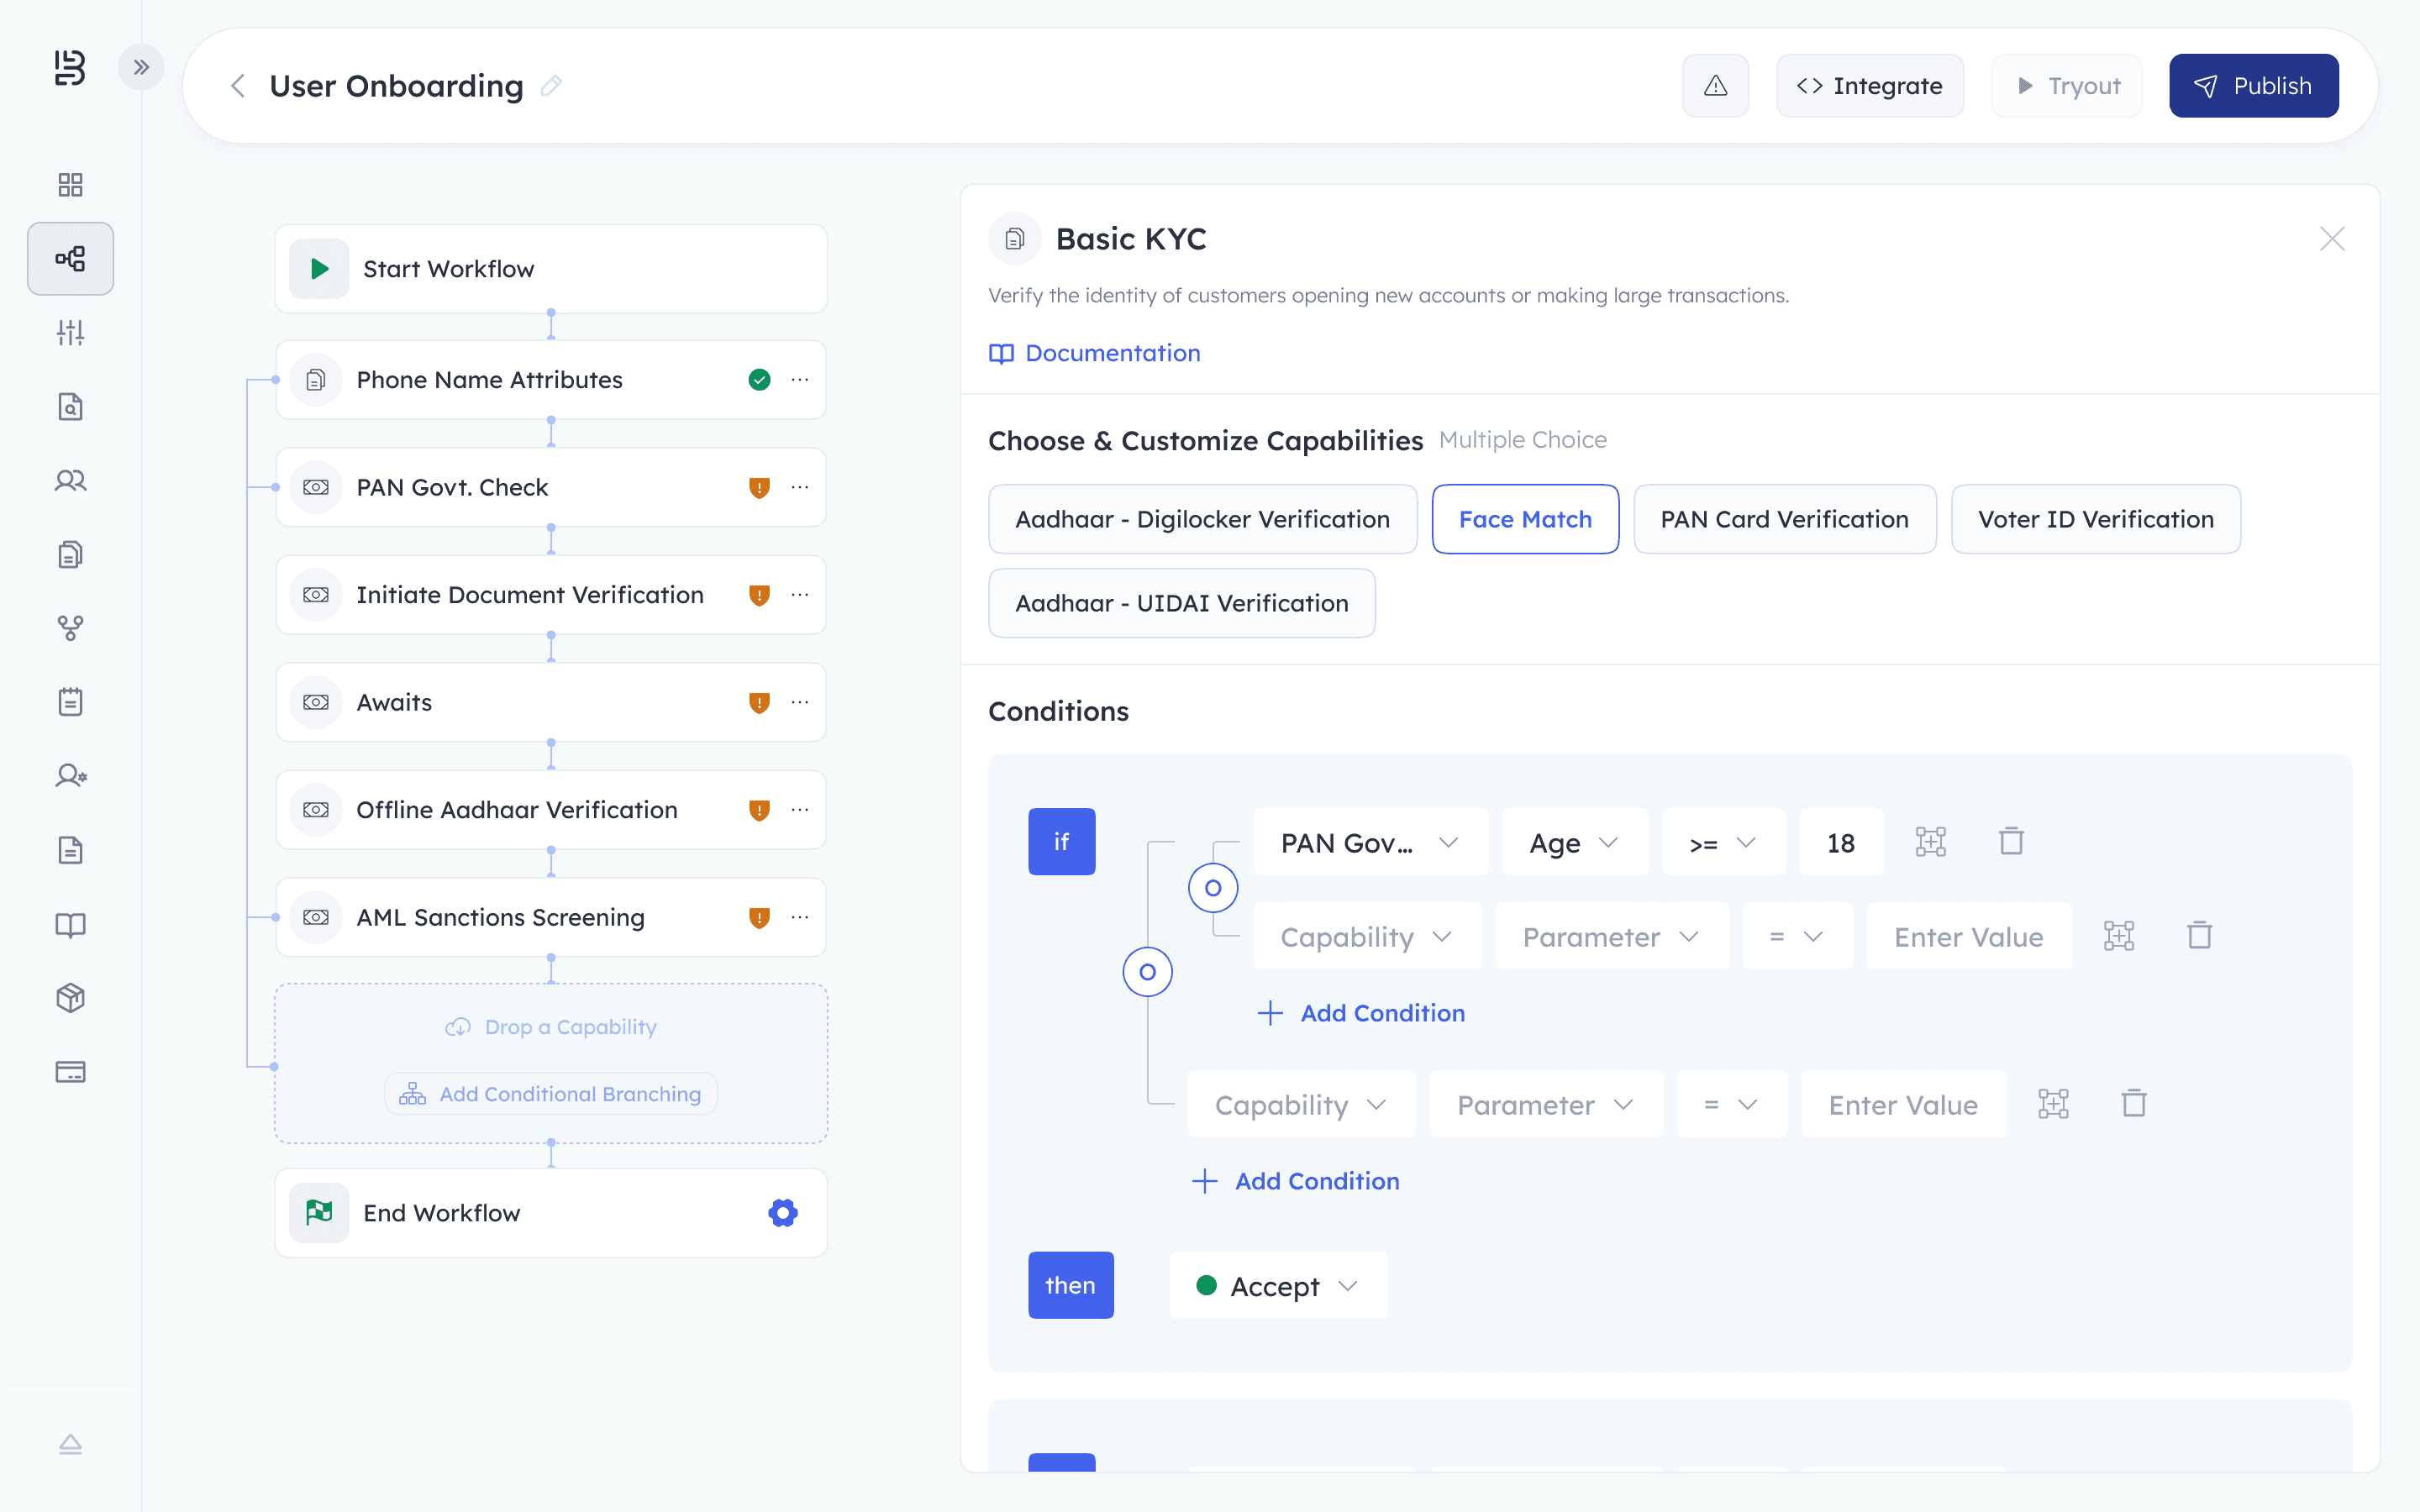Image resolution: width=2420 pixels, height=1512 pixels.
Task: Select Voter ID Verification capability chip
Action: pyautogui.click(x=2095, y=519)
